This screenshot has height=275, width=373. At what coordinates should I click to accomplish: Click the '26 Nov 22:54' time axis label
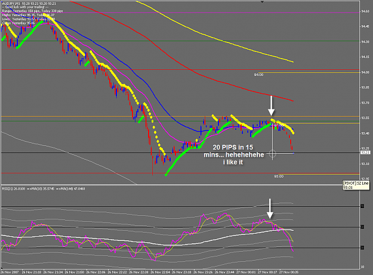[x=160, y=272]
